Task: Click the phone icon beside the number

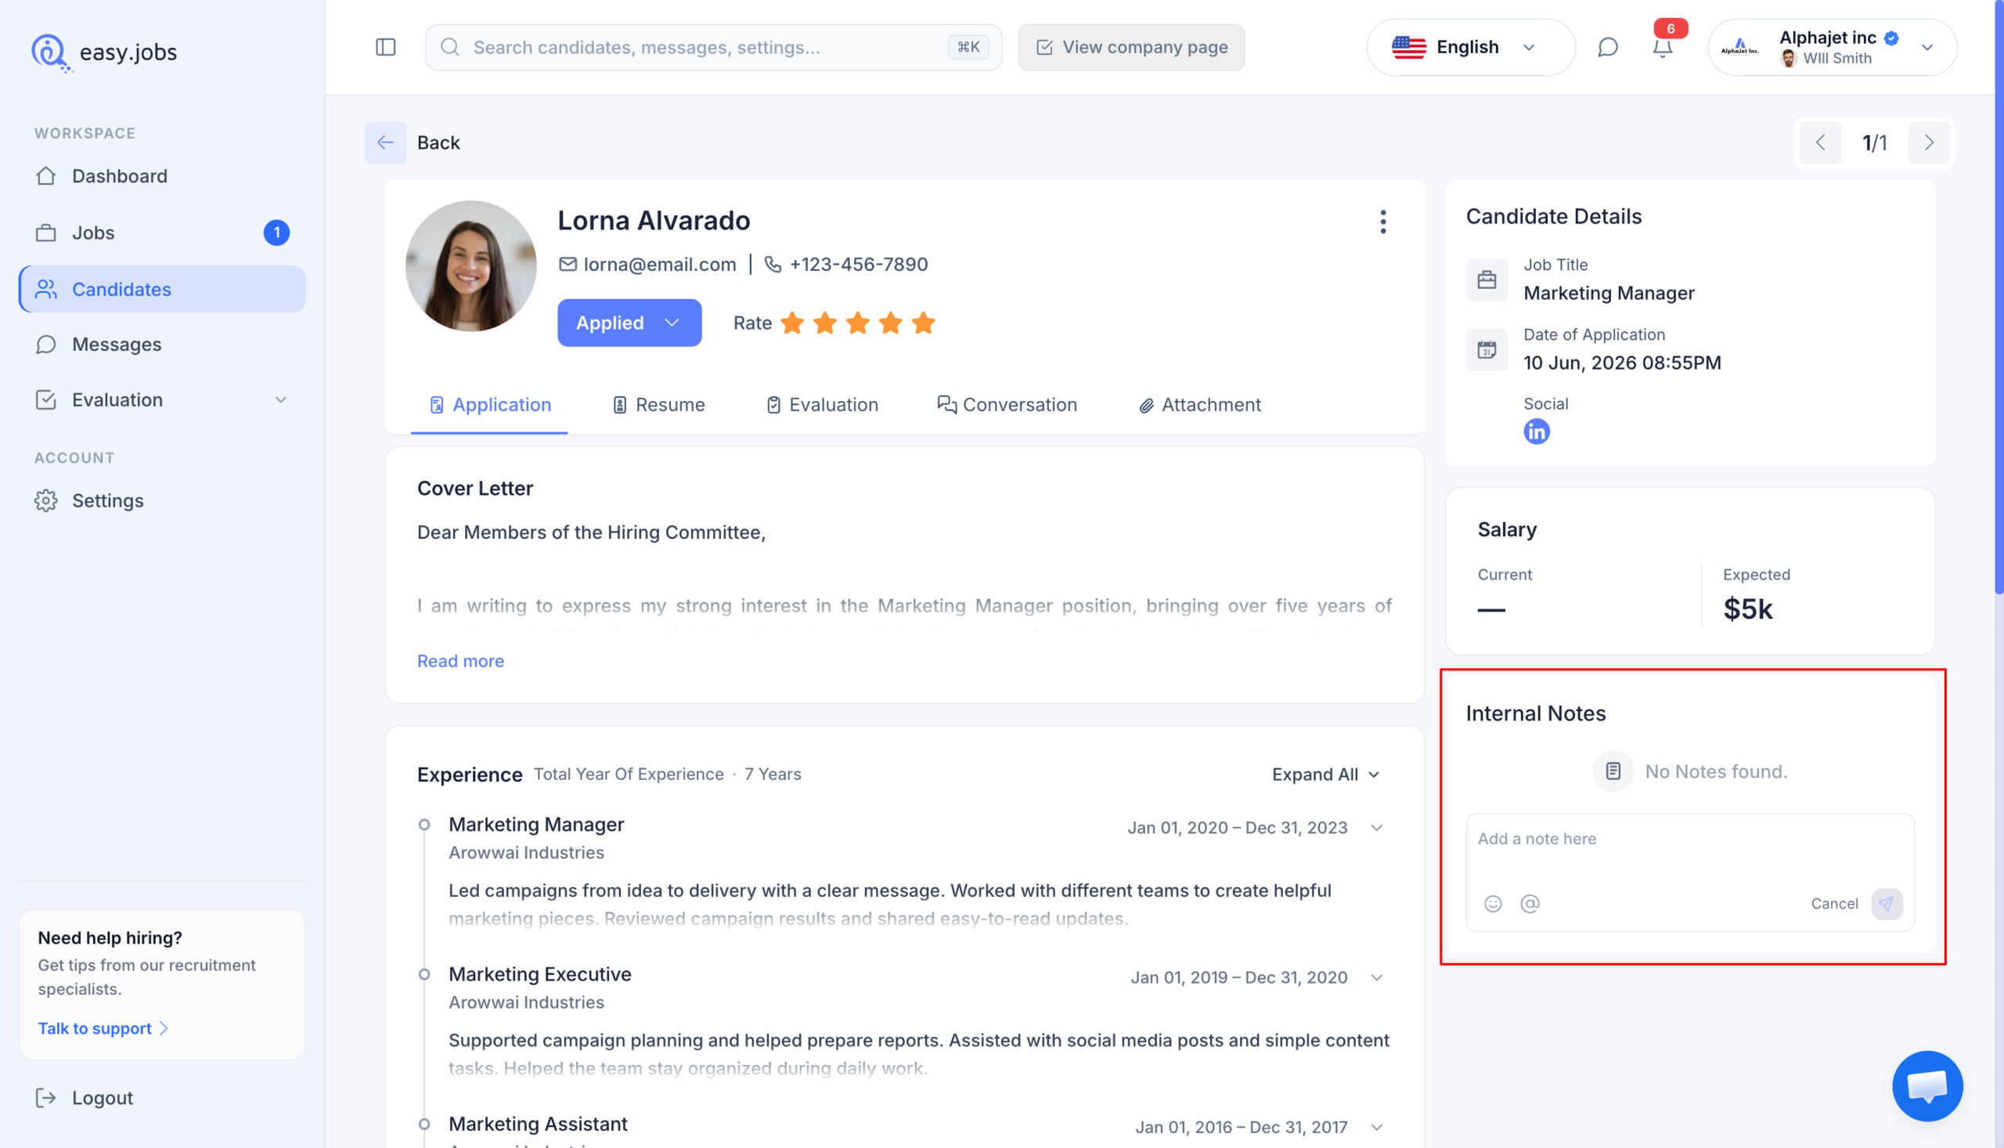Action: (x=773, y=264)
